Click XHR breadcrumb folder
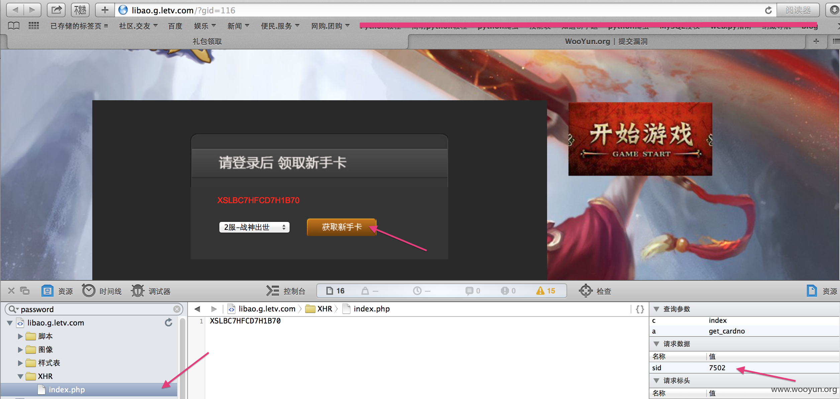This screenshot has height=399, width=840. [319, 309]
